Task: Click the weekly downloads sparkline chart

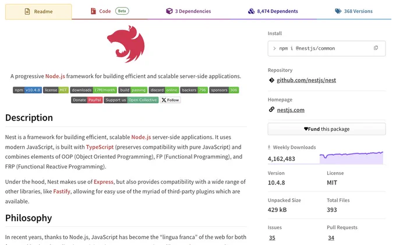Action: [x=351, y=158]
